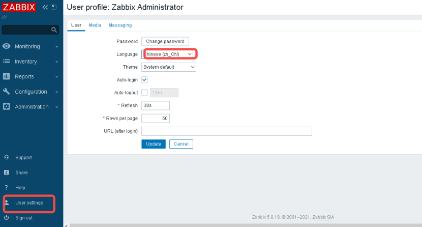
Task: Click the search magnifier icon
Action: tap(54, 30)
